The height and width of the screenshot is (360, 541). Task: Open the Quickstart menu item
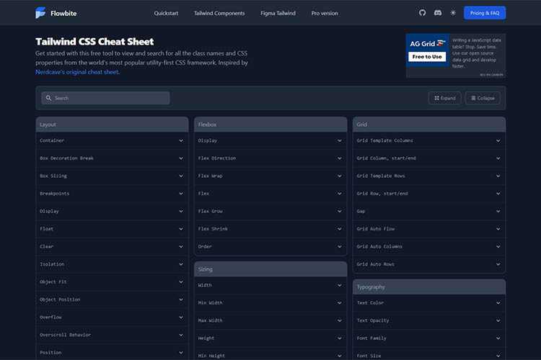tap(166, 13)
